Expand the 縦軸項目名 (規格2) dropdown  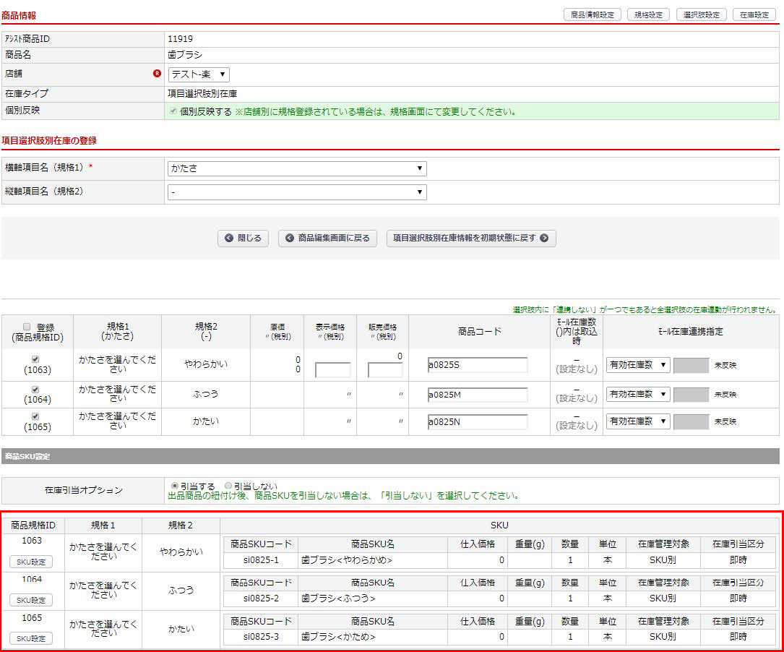coord(296,192)
